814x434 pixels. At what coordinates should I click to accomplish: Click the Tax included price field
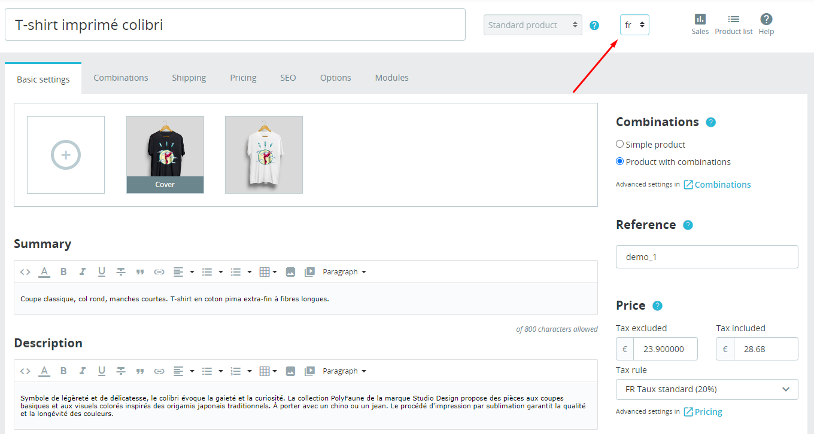[766, 349]
